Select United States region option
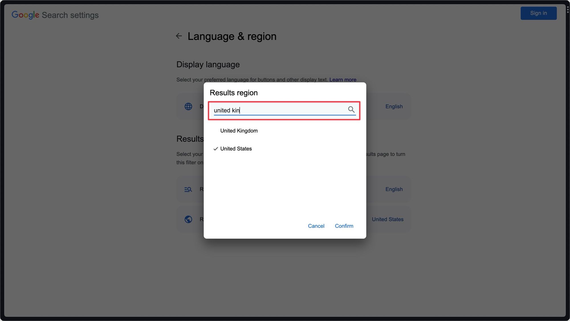570x321 pixels. click(x=236, y=149)
